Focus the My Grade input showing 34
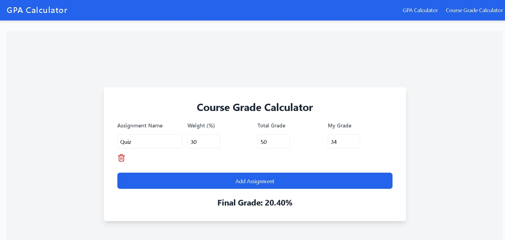505x240 pixels. click(x=344, y=141)
